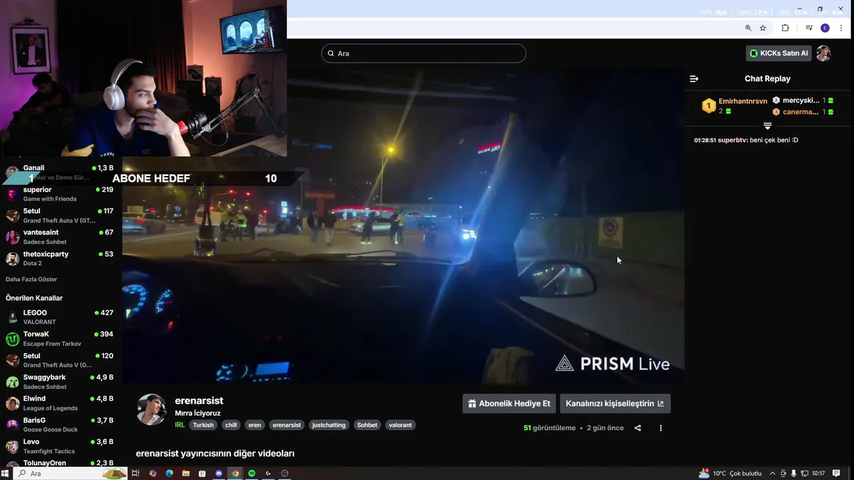Expand the gift leaderboard chevron
Viewport: 854px width, 480px height.
click(767, 126)
